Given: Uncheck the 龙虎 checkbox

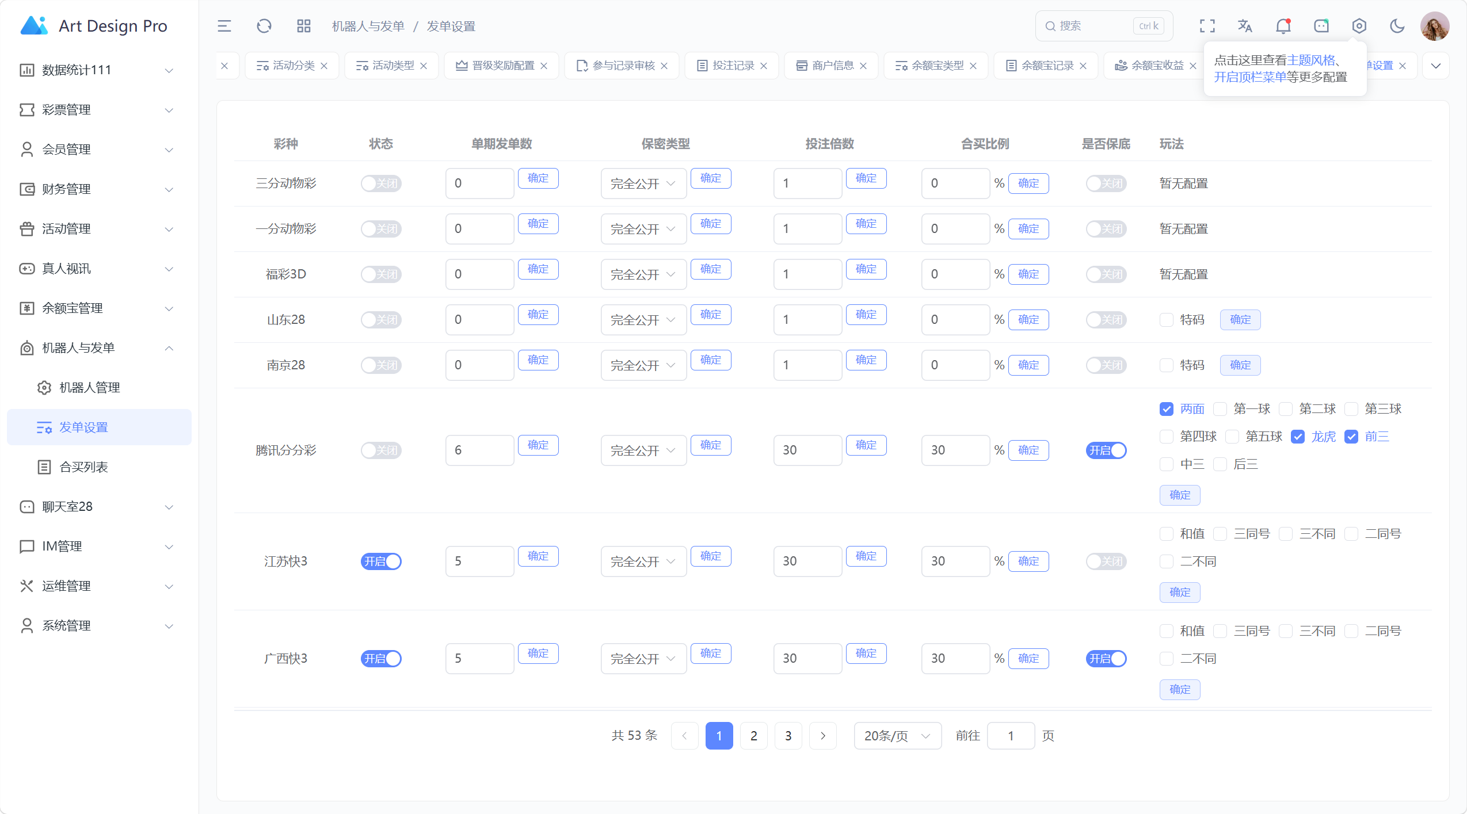Looking at the screenshot, I should click(x=1298, y=437).
